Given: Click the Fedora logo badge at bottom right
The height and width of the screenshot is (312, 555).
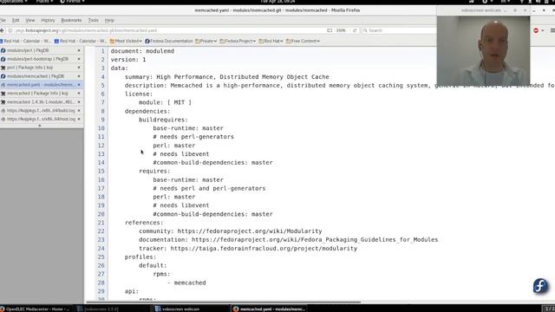Looking at the screenshot, I should 540,286.
